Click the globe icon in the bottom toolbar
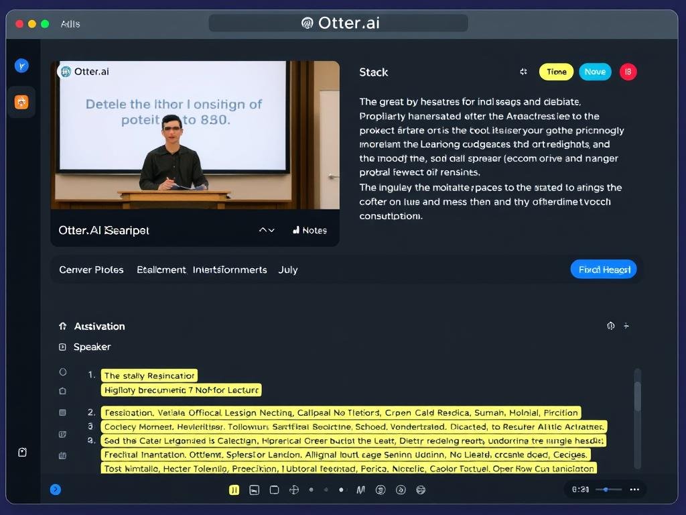 421,490
